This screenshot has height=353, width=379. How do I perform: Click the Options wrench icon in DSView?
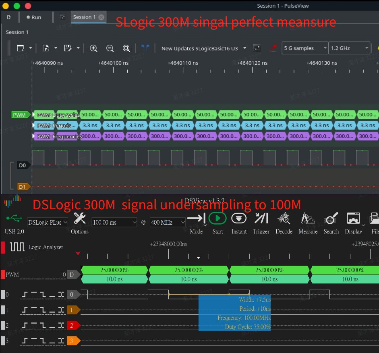point(79,219)
